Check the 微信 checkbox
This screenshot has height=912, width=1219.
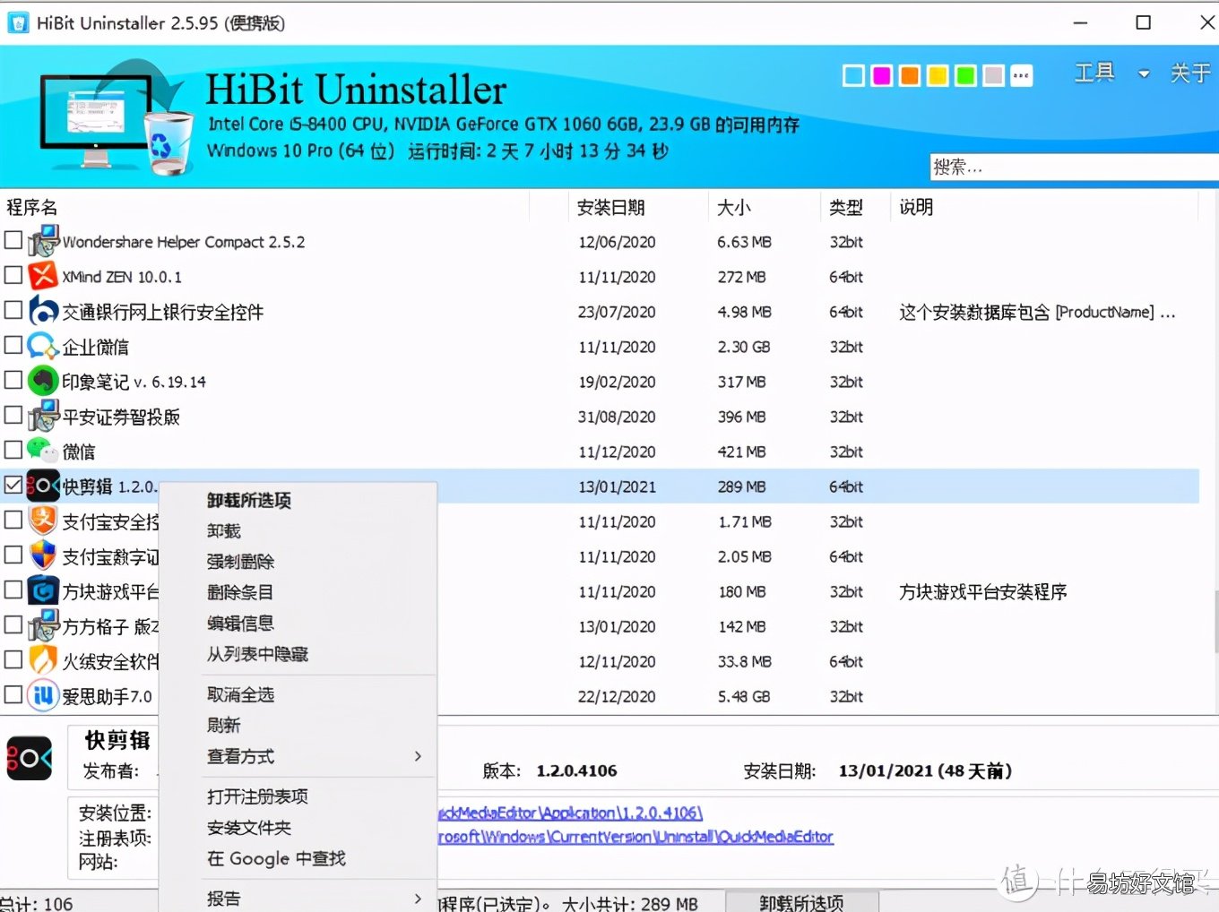coord(13,450)
